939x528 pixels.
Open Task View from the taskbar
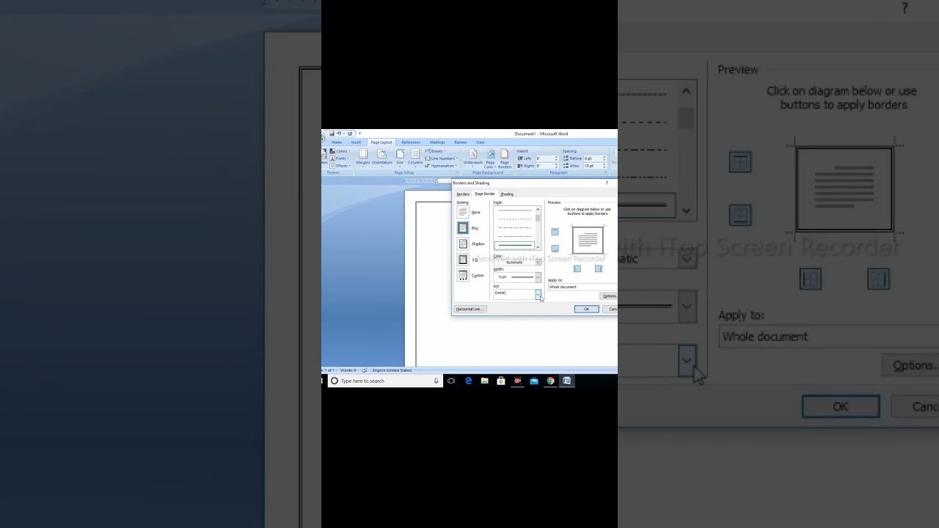[451, 381]
